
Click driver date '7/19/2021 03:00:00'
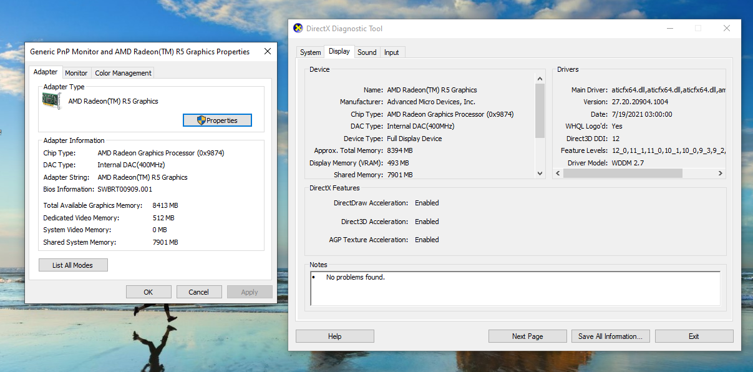(642, 114)
